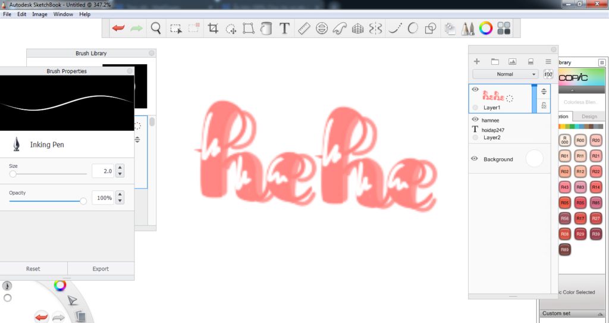Increase Opacity with up arrow
This screenshot has width=609, height=323.
120,195
